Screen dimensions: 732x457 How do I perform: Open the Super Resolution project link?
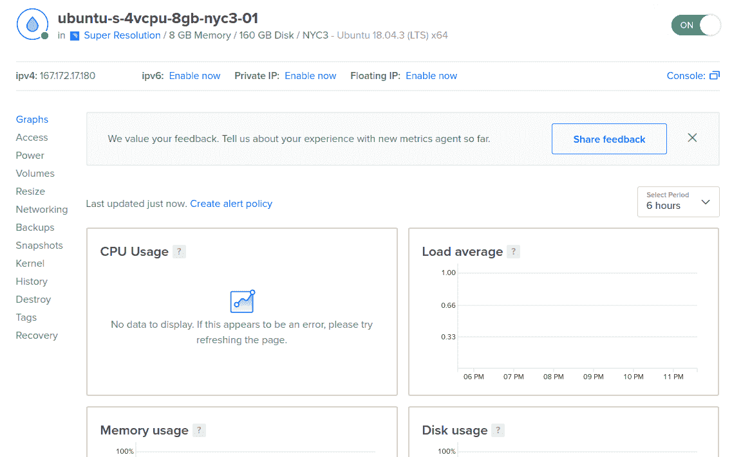coord(122,35)
